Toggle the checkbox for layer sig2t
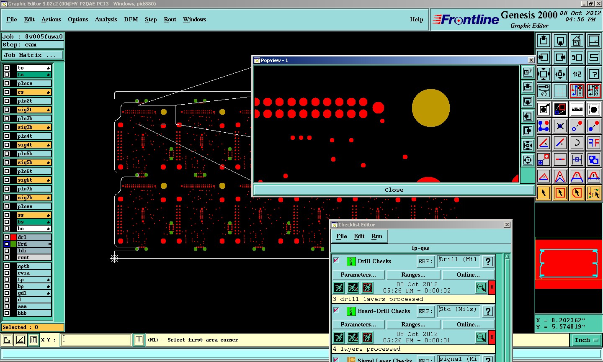 (x=7, y=110)
